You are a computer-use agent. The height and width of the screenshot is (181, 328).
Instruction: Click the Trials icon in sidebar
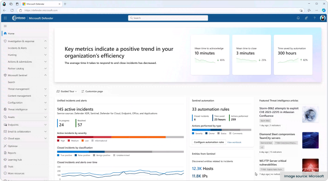click(x=5, y=167)
